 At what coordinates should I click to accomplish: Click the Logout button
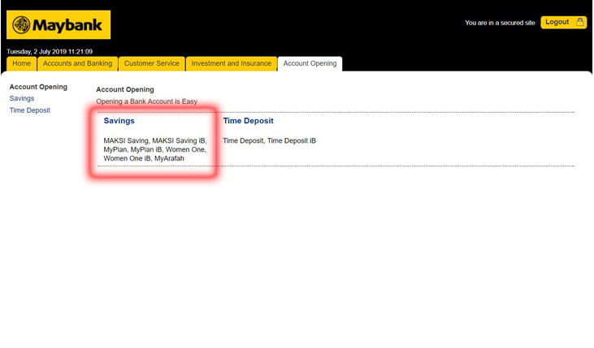[563, 23]
